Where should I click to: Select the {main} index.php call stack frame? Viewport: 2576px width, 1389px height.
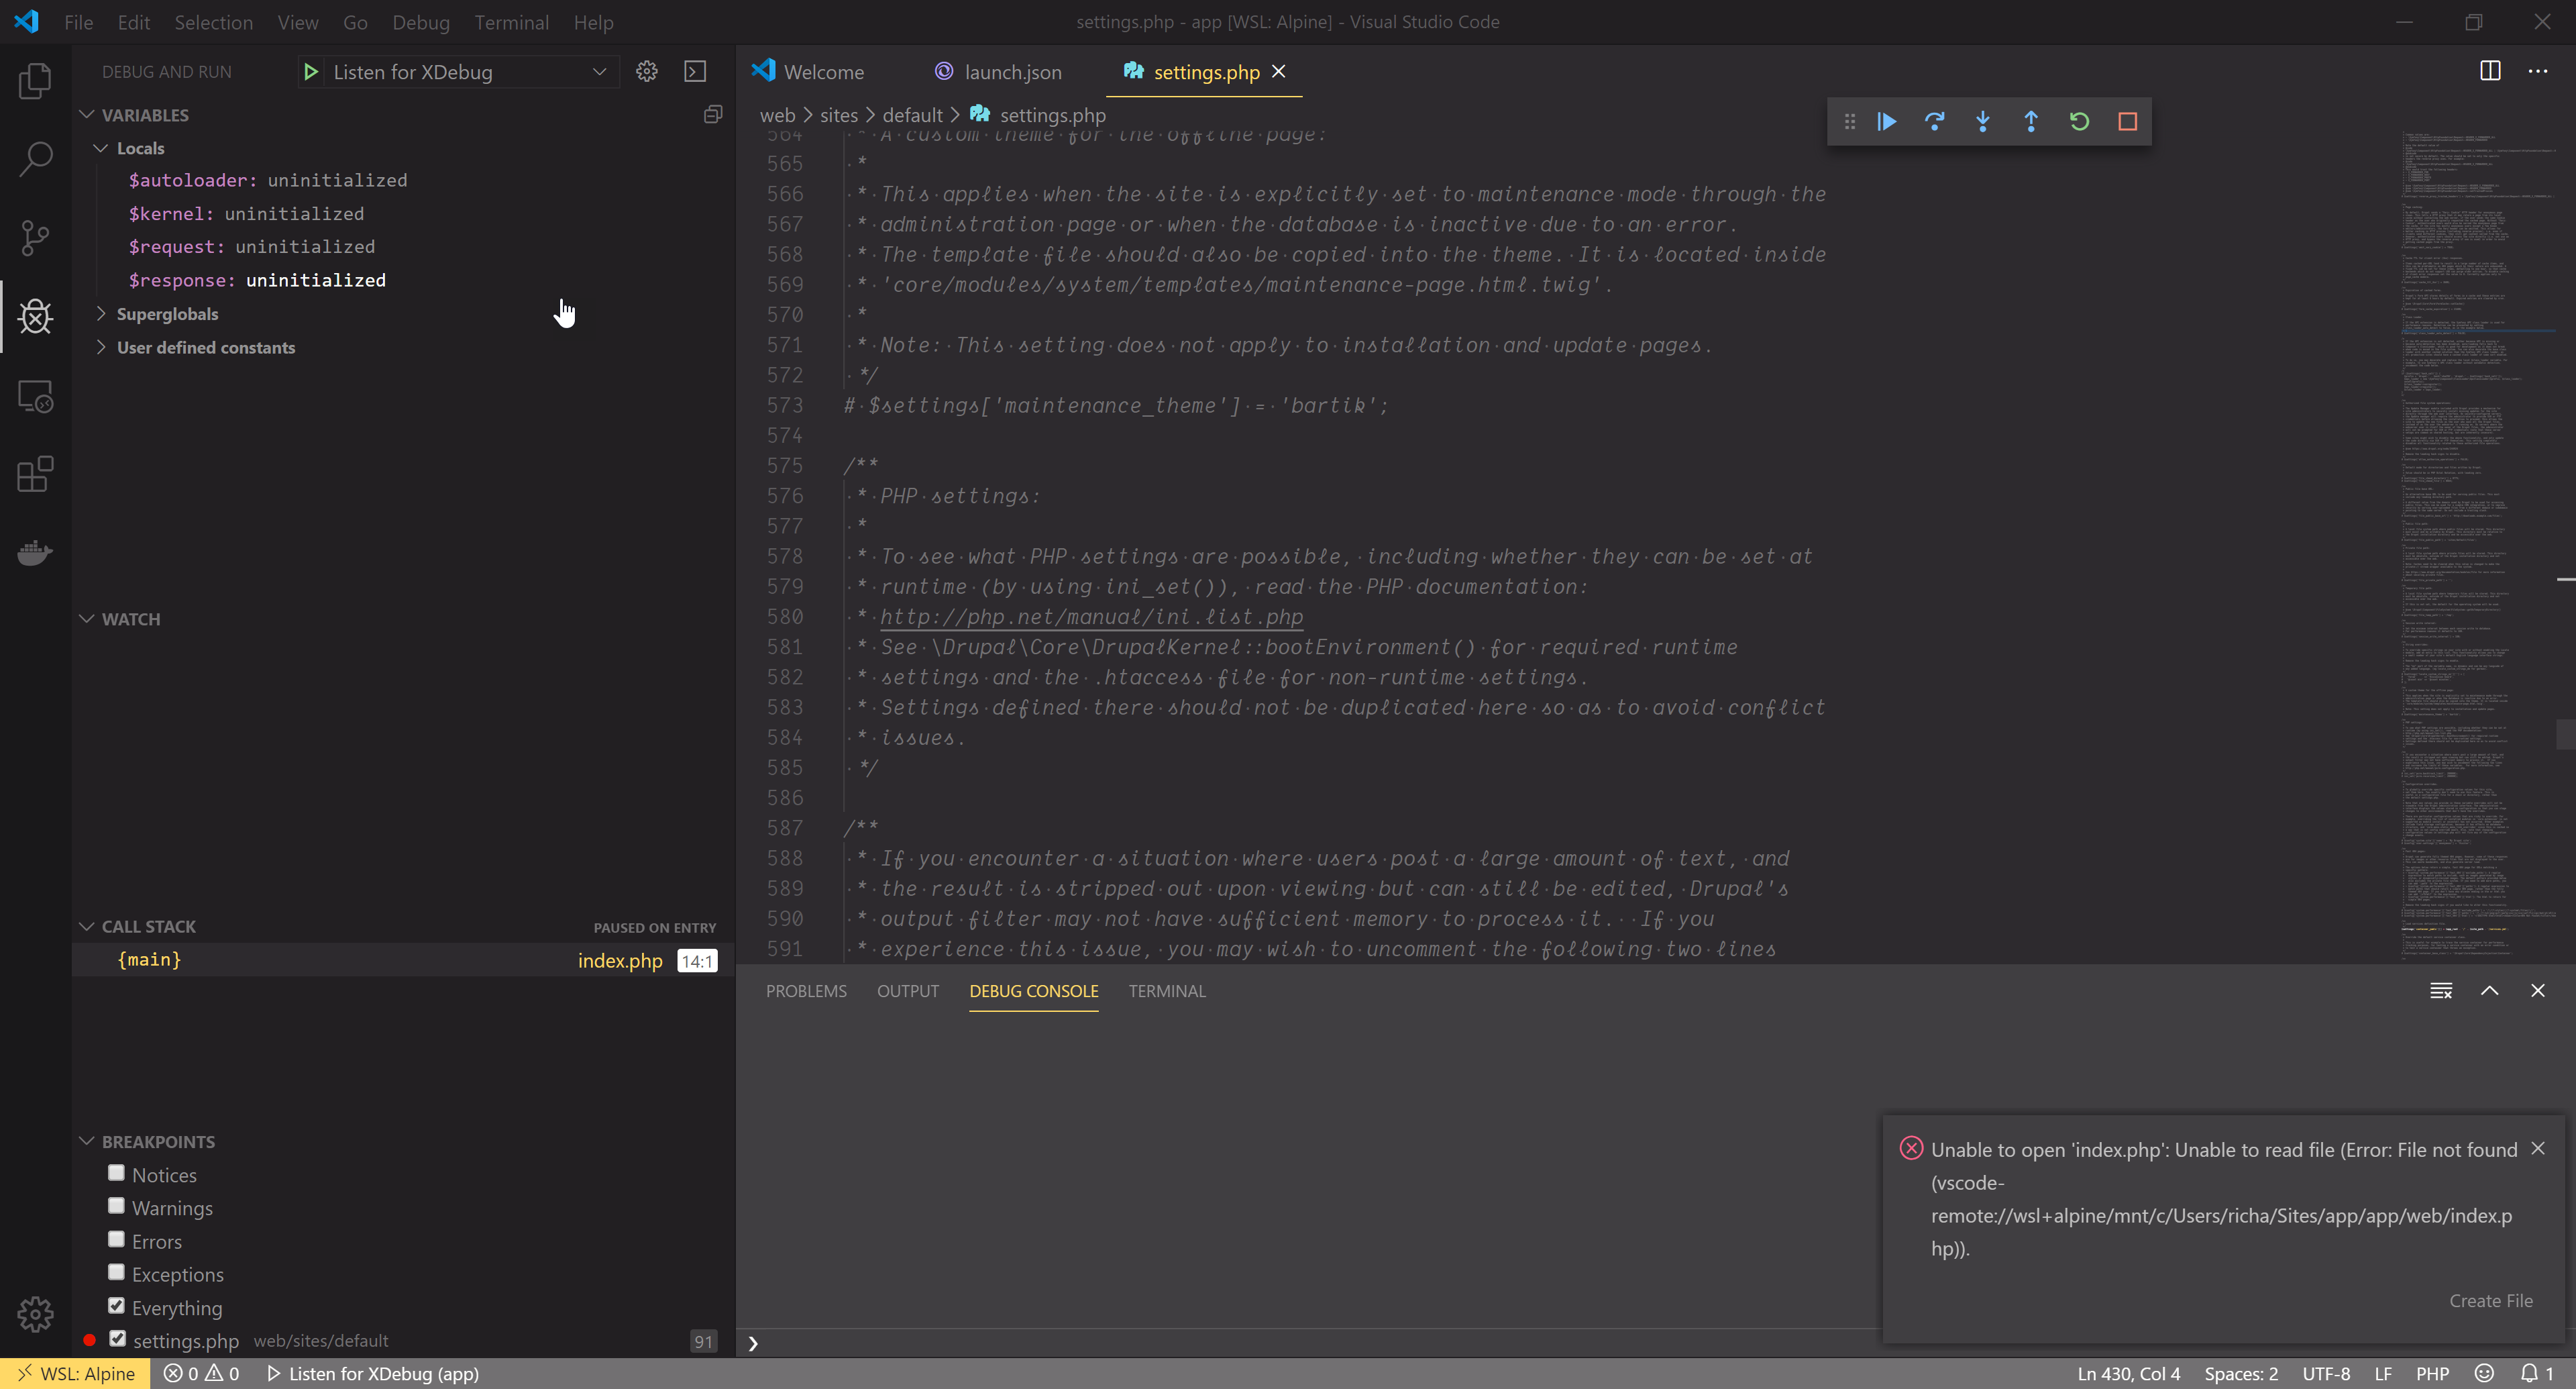[x=404, y=960]
